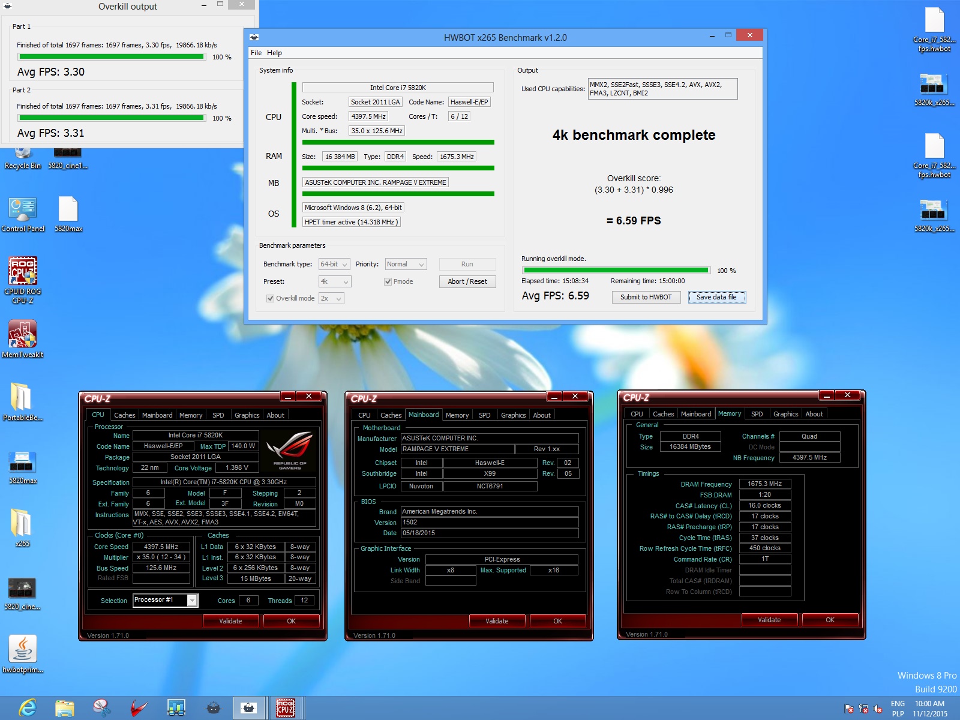Click the network status tray icon
This screenshot has height=720, width=960.
click(863, 709)
